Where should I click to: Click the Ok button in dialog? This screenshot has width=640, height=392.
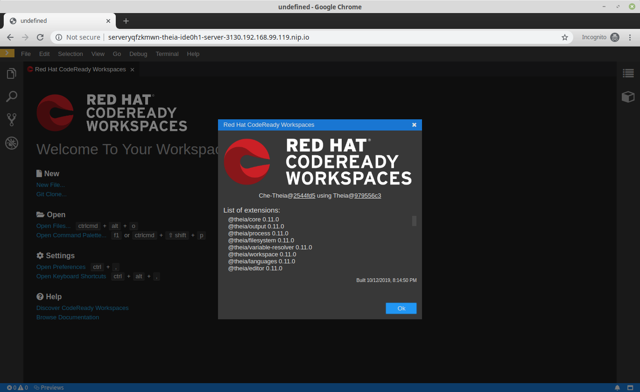click(x=401, y=309)
